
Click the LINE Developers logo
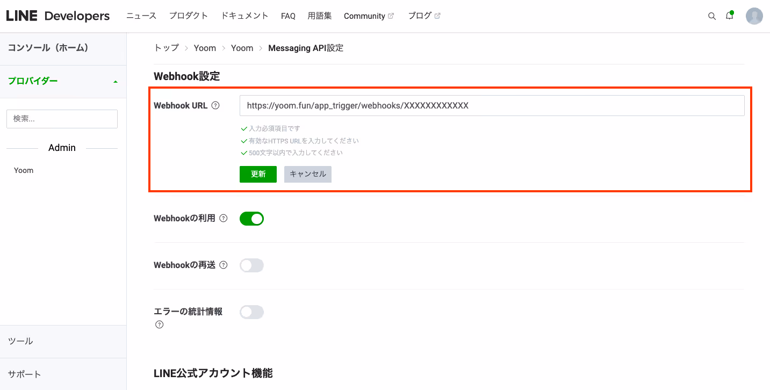click(x=58, y=16)
